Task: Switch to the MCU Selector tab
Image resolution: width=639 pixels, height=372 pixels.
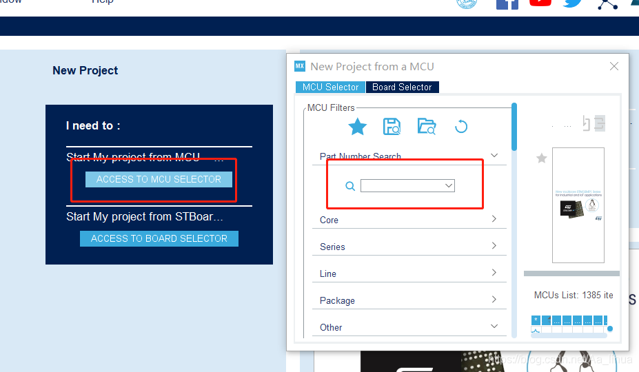Action: click(x=330, y=87)
